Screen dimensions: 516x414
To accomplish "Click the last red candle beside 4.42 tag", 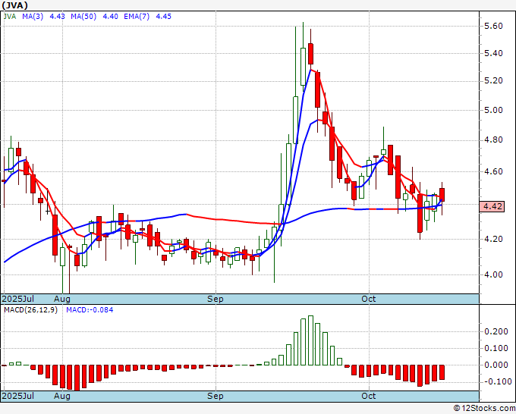I will [442, 195].
